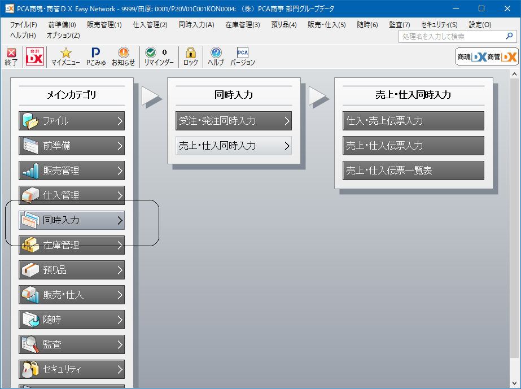
Task: Click the 商魂DX 商管DX logo button
Action: coord(487,57)
